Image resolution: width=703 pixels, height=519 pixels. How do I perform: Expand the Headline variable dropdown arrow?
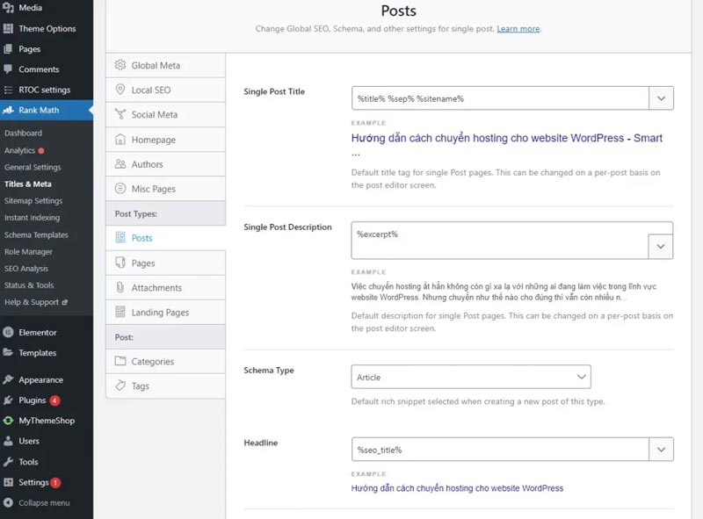coord(661,450)
